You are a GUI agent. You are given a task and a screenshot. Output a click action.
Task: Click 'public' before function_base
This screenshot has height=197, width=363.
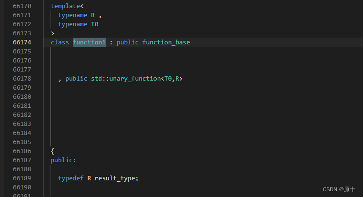coord(128,42)
